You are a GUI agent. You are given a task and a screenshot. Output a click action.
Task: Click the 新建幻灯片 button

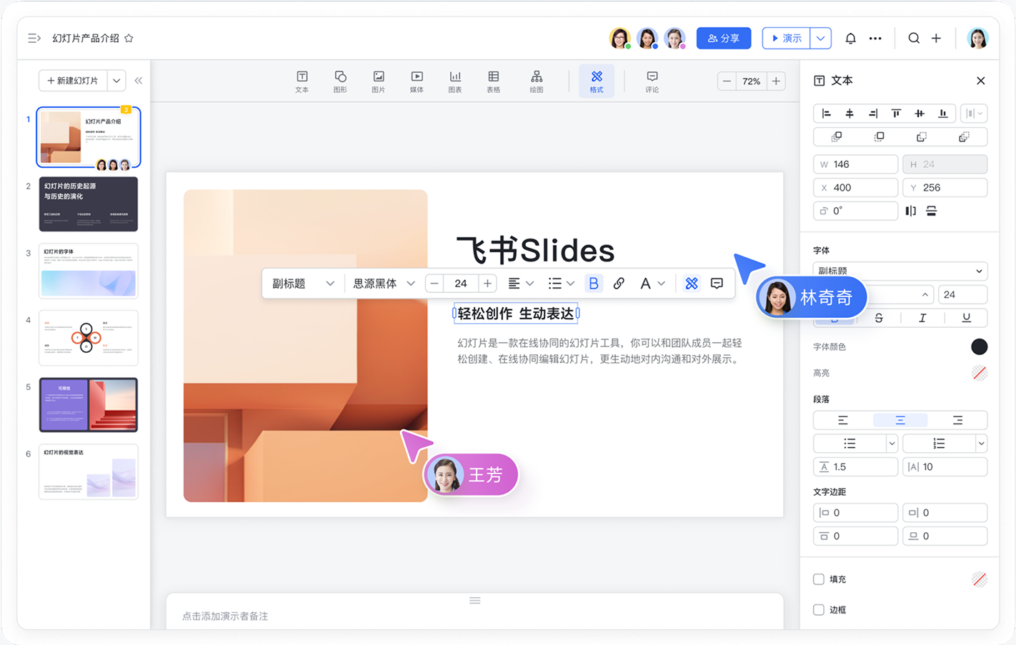click(x=73, y=81)
